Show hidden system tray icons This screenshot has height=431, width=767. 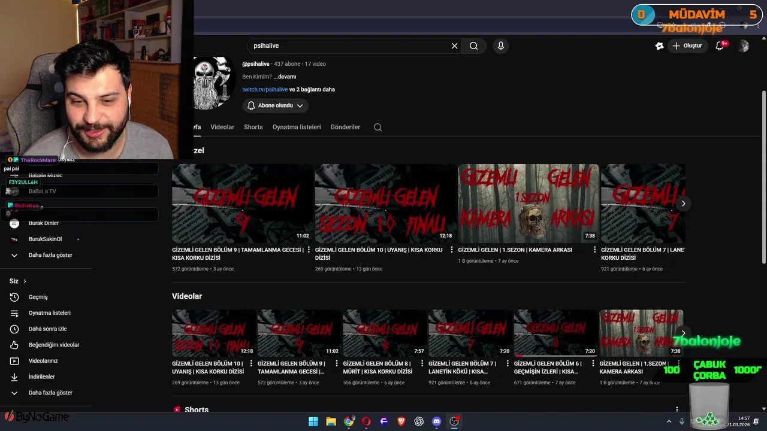[x=669, y=421]
